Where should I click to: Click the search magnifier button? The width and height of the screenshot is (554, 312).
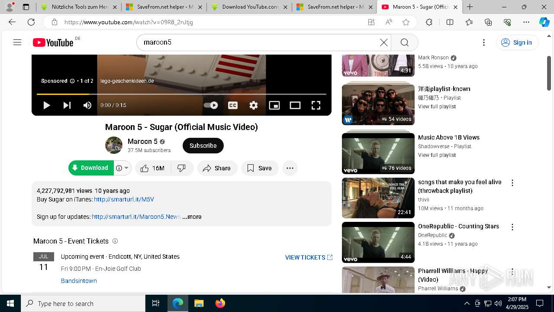coord(405,42)
